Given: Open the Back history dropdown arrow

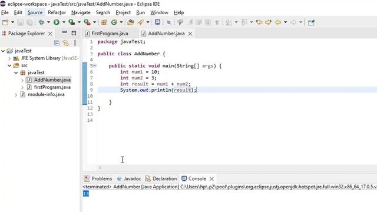Looking at the screenshot, I should (285, 22).
